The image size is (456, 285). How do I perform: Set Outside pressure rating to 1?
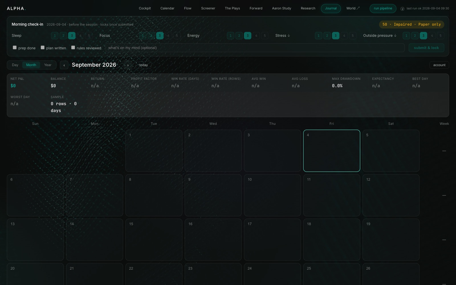[x=406, y=36]
